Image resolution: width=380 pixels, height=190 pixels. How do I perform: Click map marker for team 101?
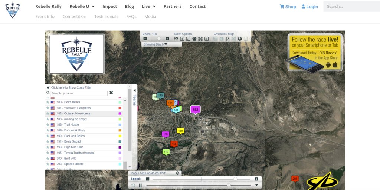click(170, 103)
